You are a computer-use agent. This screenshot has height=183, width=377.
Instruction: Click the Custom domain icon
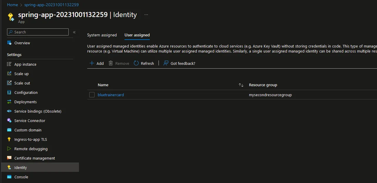pyautogui.click(x=9, y=130)
